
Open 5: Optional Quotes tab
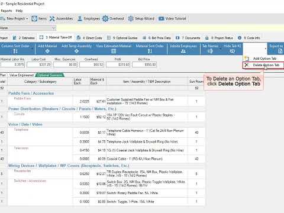coord(122,38)
